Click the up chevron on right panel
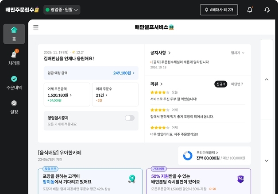Viewport: 278px width, 194px height. pyautogui.click(x=266, y=80)
